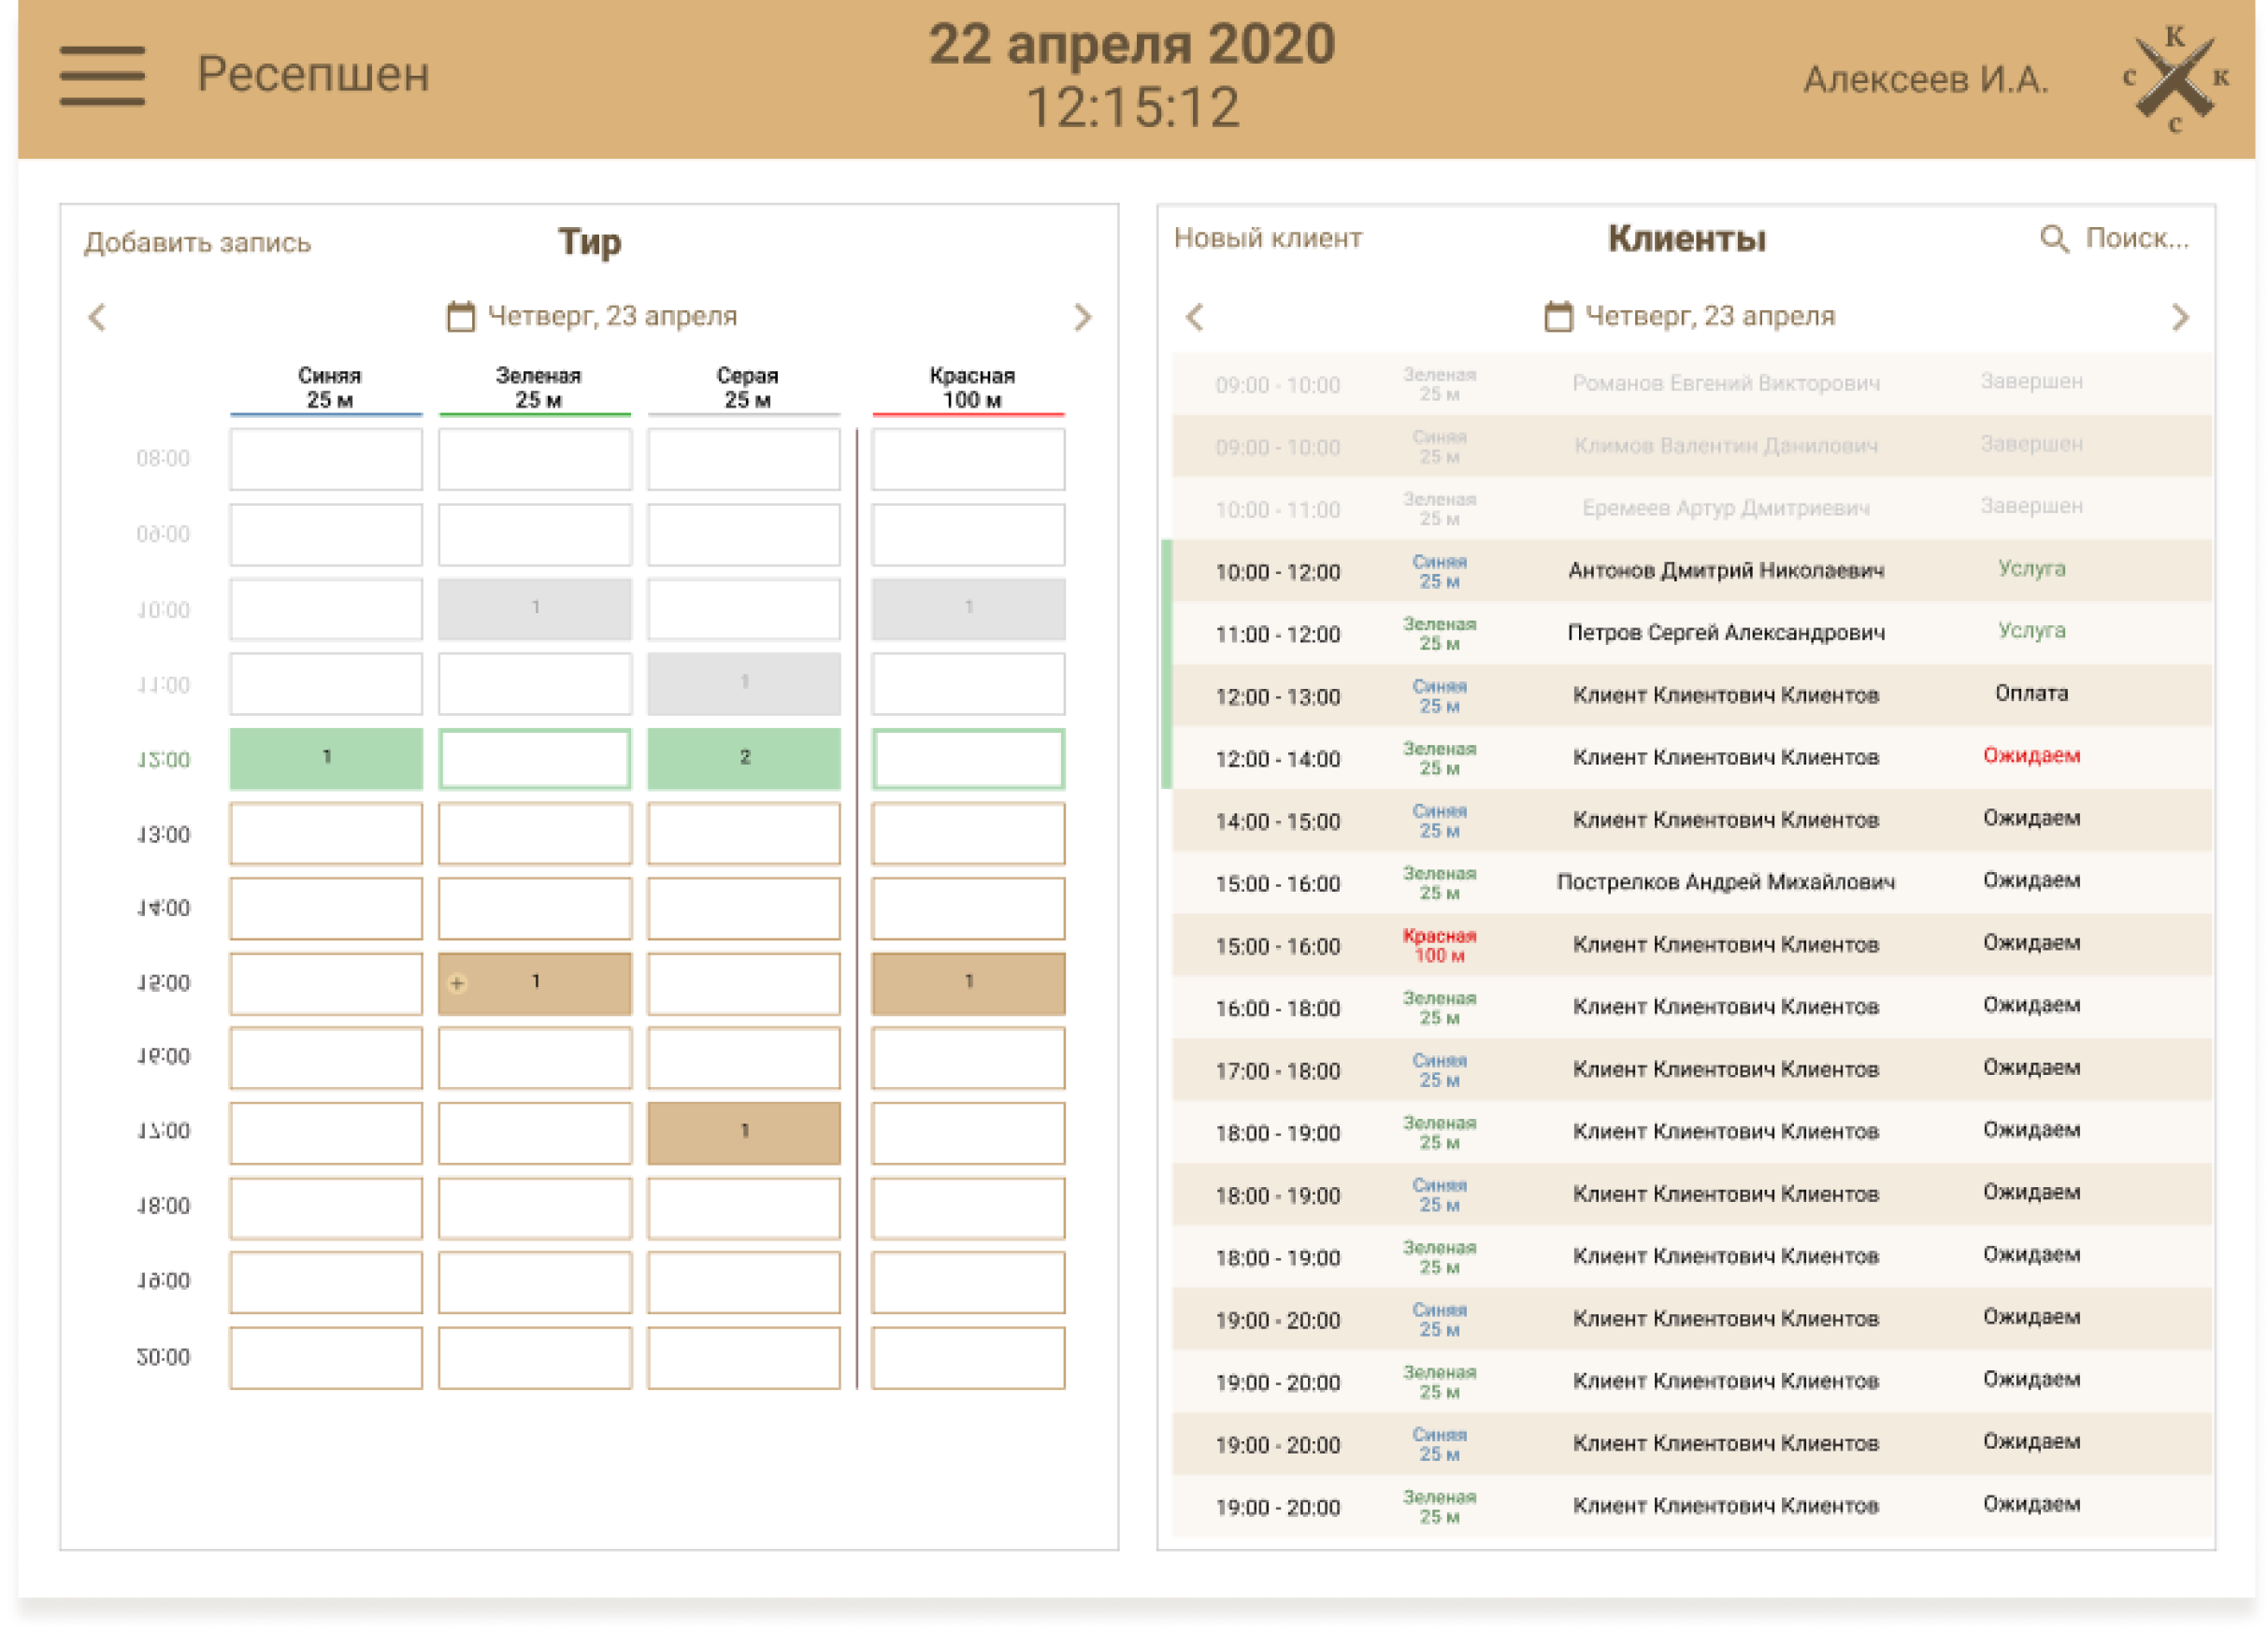The height and width of the screenshot is (1632, 2268).
Task: Open Антонов Дмитрий Николаевич client row
Action: 1725,571
